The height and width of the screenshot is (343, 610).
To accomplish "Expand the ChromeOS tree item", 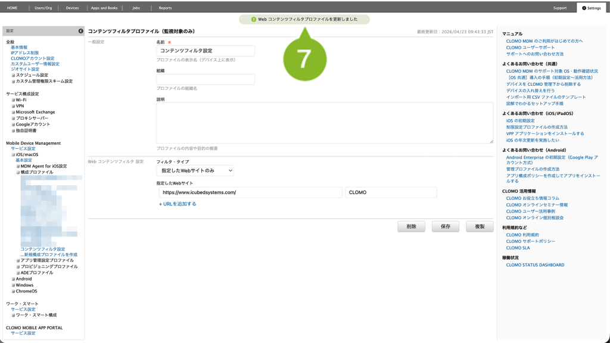I will click(x=13, y=291).
